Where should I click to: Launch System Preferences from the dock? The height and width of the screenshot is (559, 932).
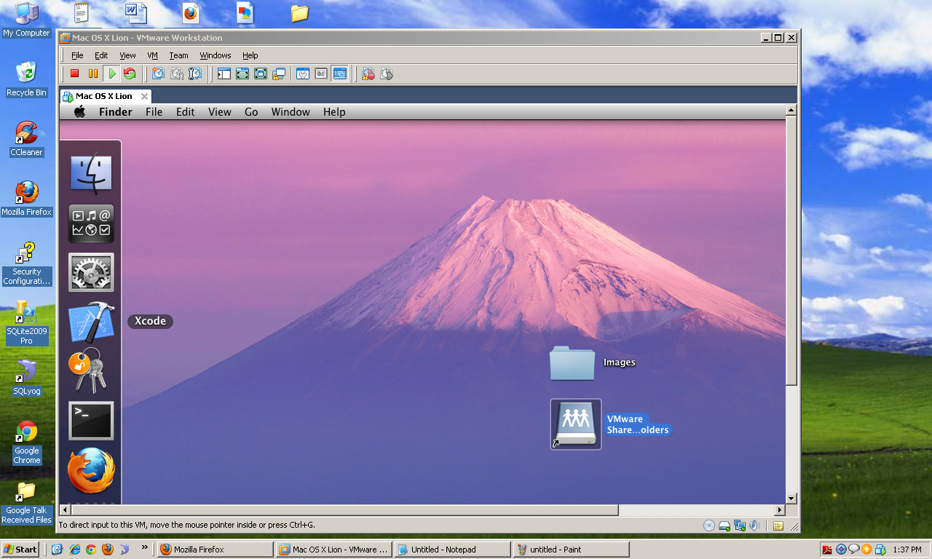(91, 272)
